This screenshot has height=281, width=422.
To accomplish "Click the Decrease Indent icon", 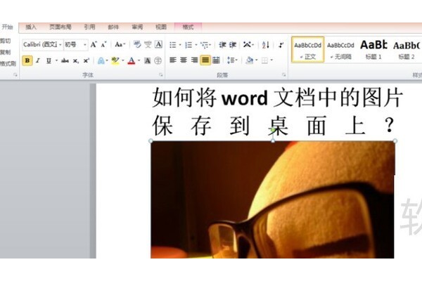I will click(x=222, y=45).
